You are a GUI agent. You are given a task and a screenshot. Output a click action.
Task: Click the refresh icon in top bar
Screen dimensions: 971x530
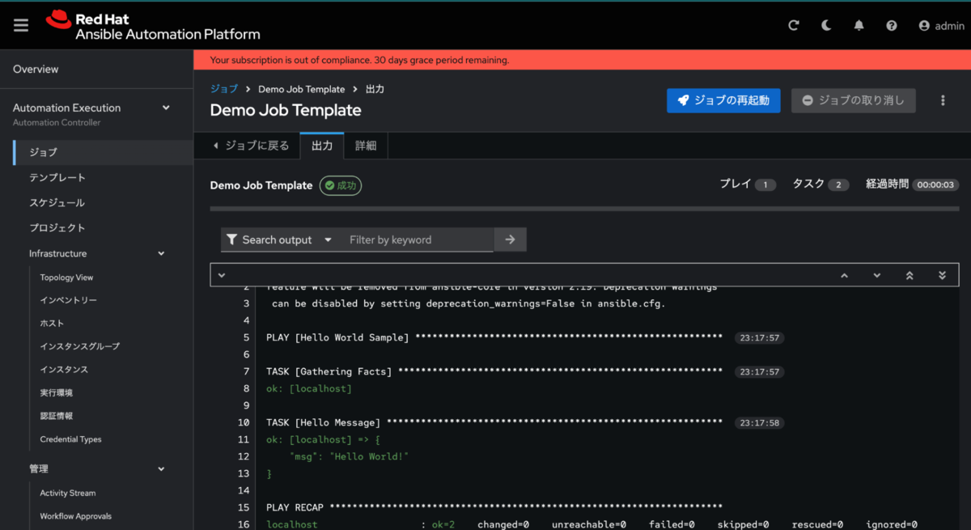(x=794, y=26)
